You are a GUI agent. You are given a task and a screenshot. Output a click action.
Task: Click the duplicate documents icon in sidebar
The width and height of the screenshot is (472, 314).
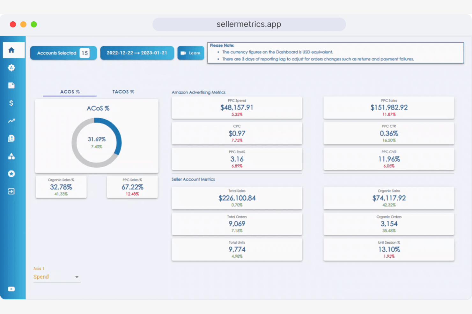point(11,138)
